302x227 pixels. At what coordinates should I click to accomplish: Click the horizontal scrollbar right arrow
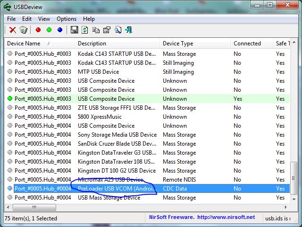[286, 207]
